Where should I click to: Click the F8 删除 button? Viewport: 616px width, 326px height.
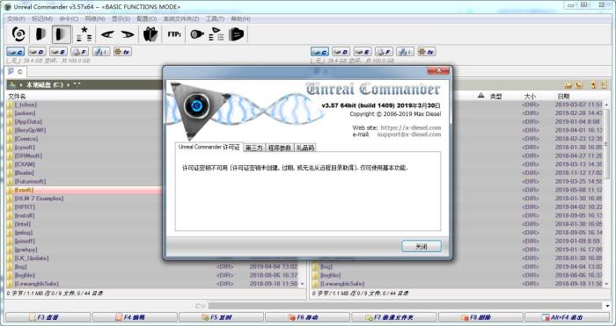click(x=480, y=317)
